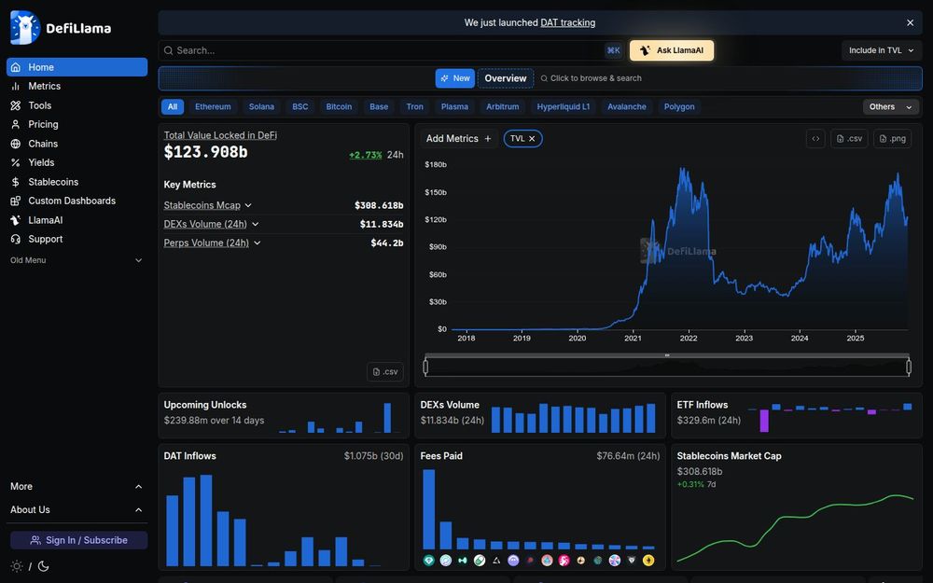Filter by BSC chain
This screenshot has width=933, height=583.
tap(300, 107)
